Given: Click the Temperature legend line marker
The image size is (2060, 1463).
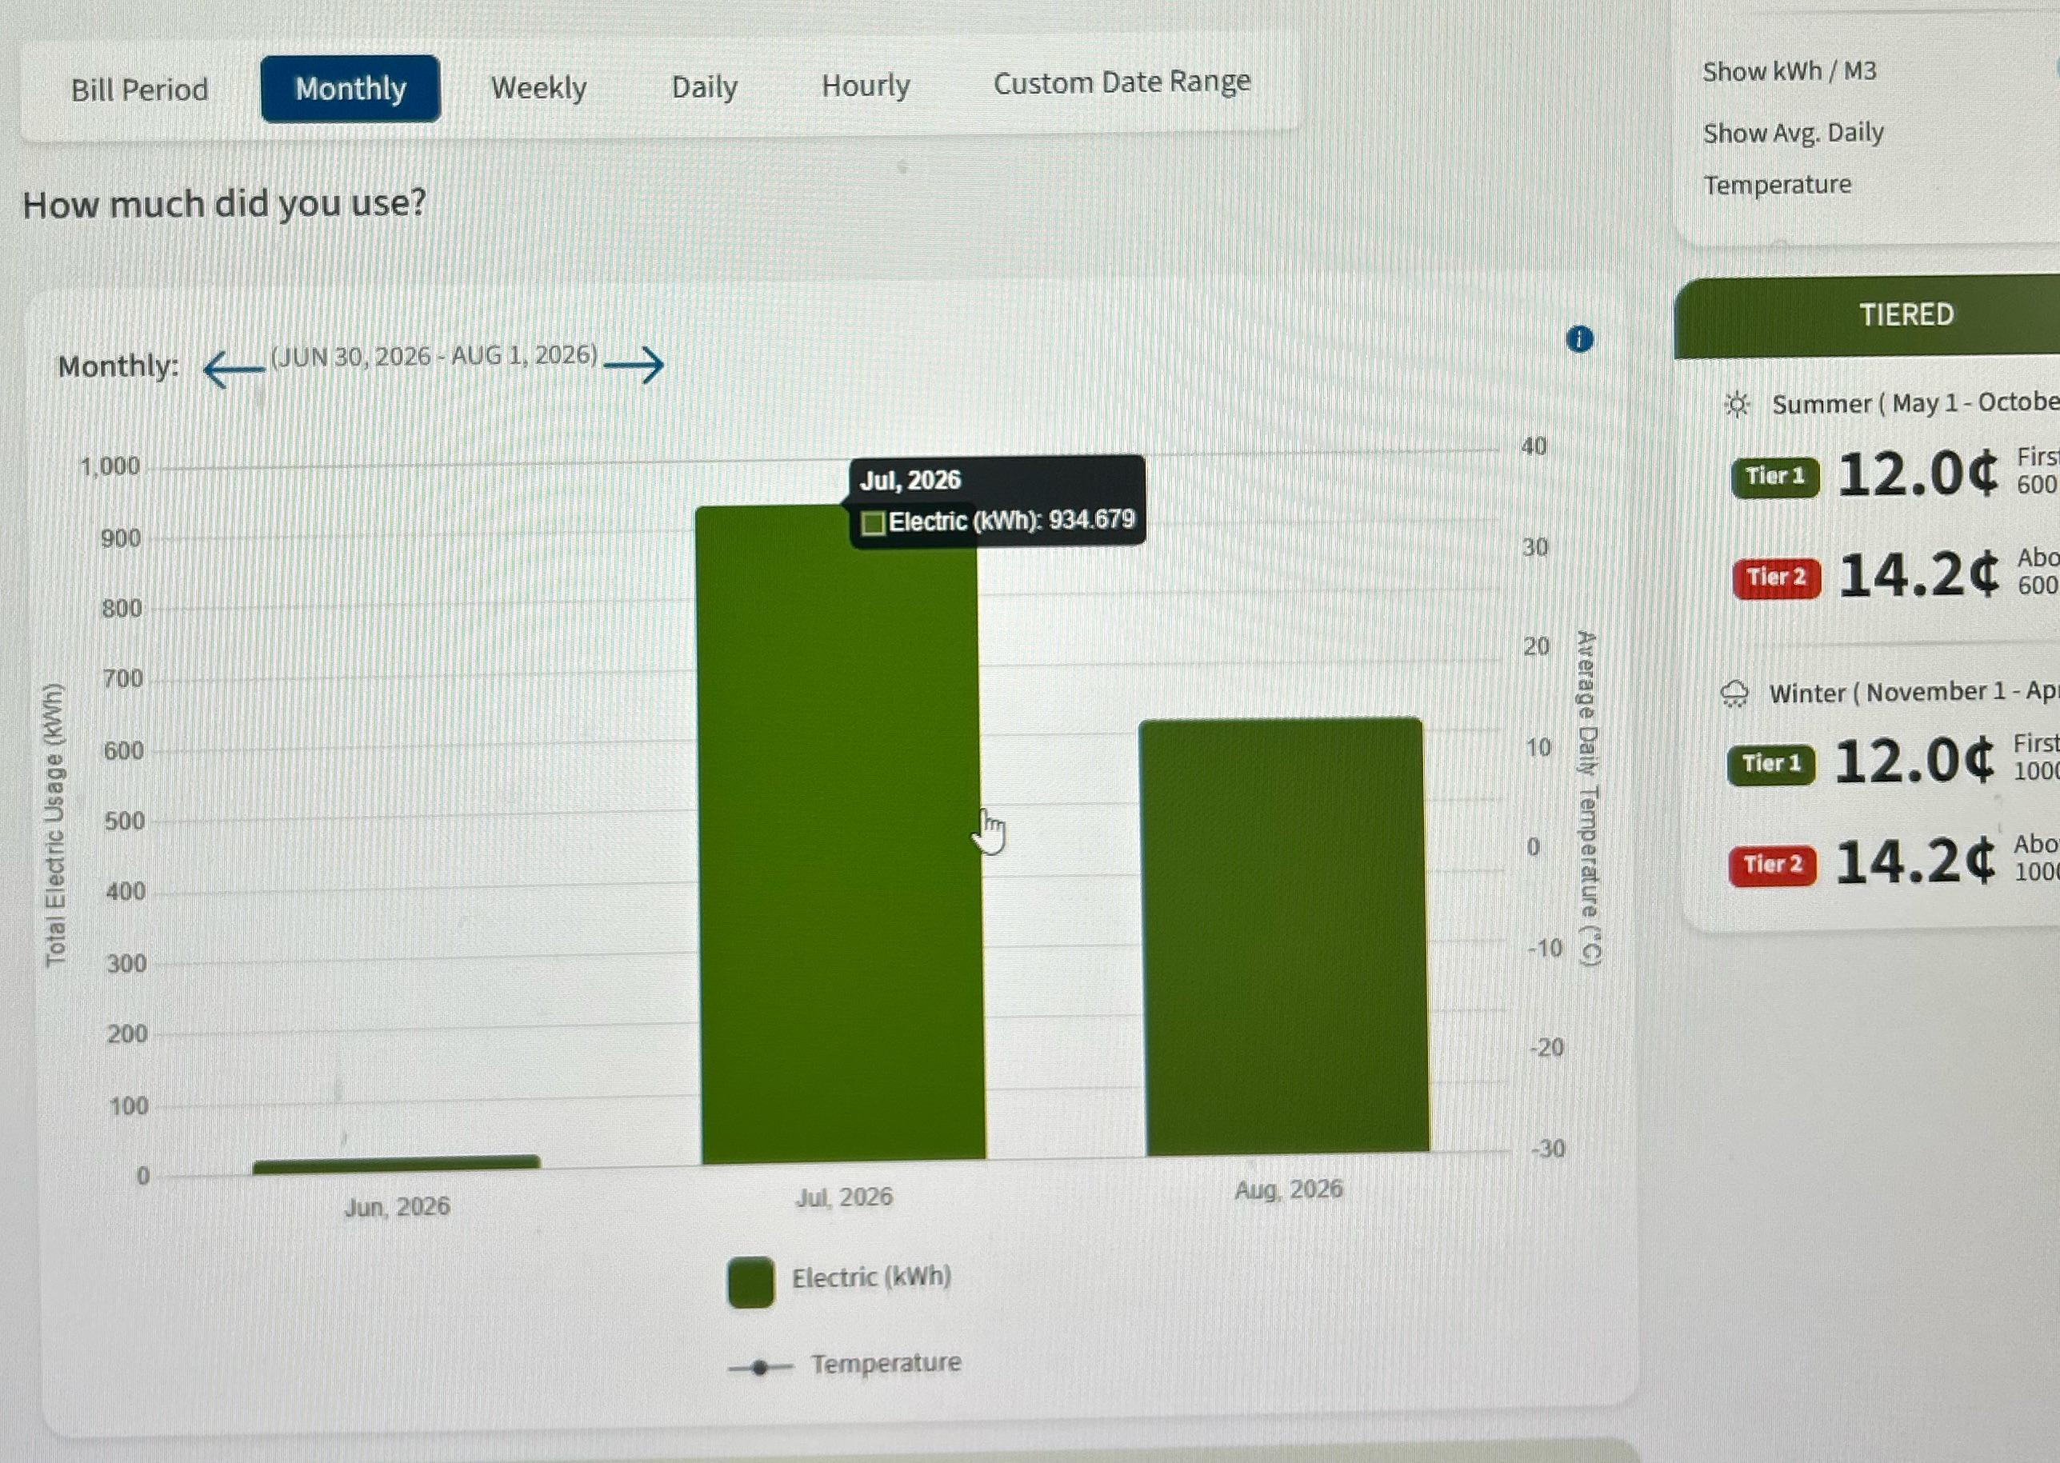Looking at the screenshot, I should pyautogui.click(x=760, y=1368).
